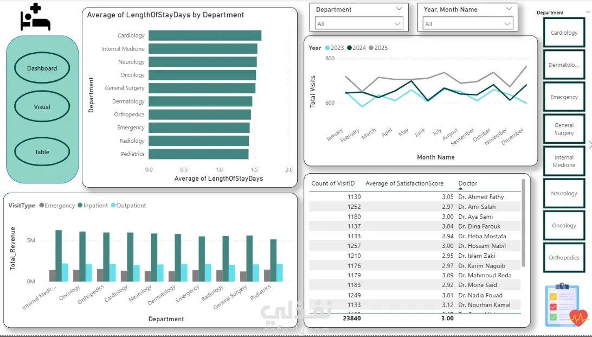Click the hospital bed patient icon
592x337 pixels.
point(35,17)
